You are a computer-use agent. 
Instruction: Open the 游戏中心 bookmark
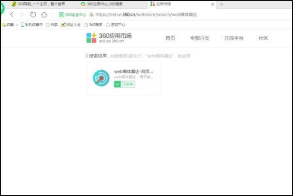tap(115, 25)
